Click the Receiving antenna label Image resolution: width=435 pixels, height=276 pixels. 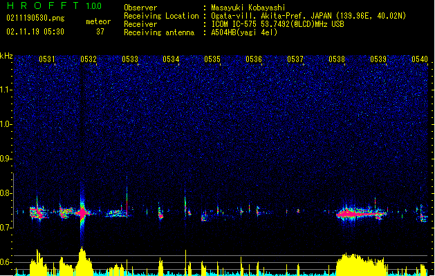click(x=159, y=32)
